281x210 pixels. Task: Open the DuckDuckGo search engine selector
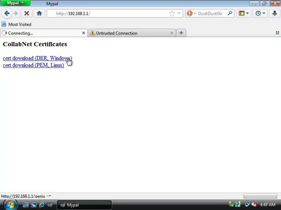click(191, 13)
